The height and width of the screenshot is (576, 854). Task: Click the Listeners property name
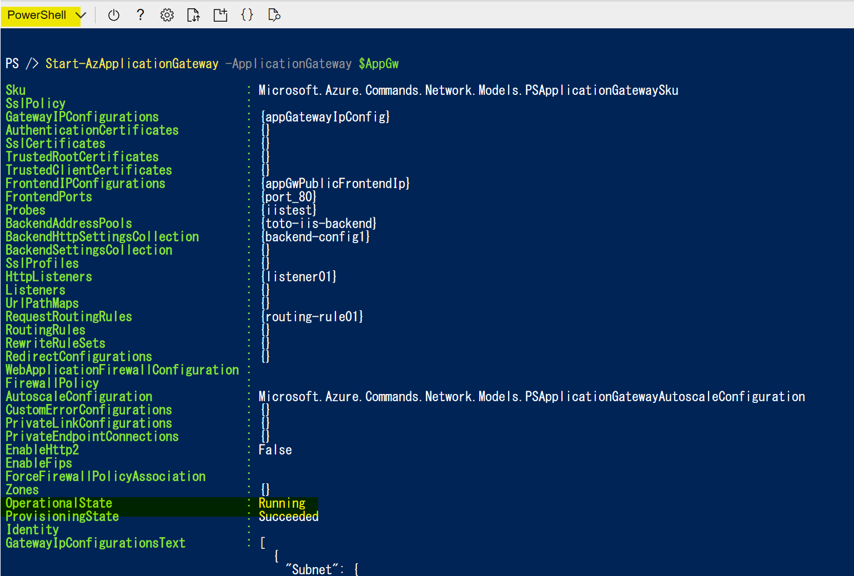36,290
